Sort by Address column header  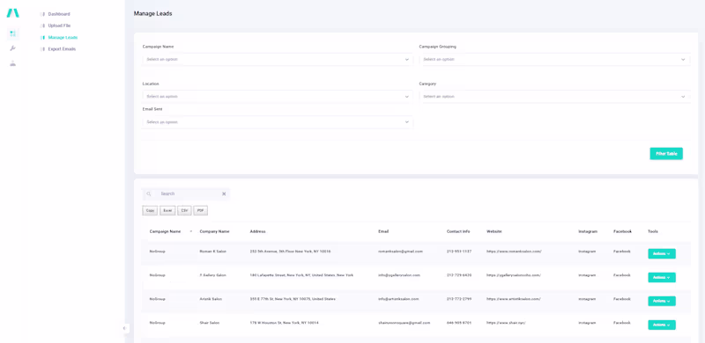257,231
